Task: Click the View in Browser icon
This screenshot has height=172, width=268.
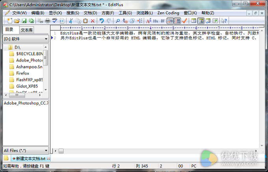Action: (62, 21)
